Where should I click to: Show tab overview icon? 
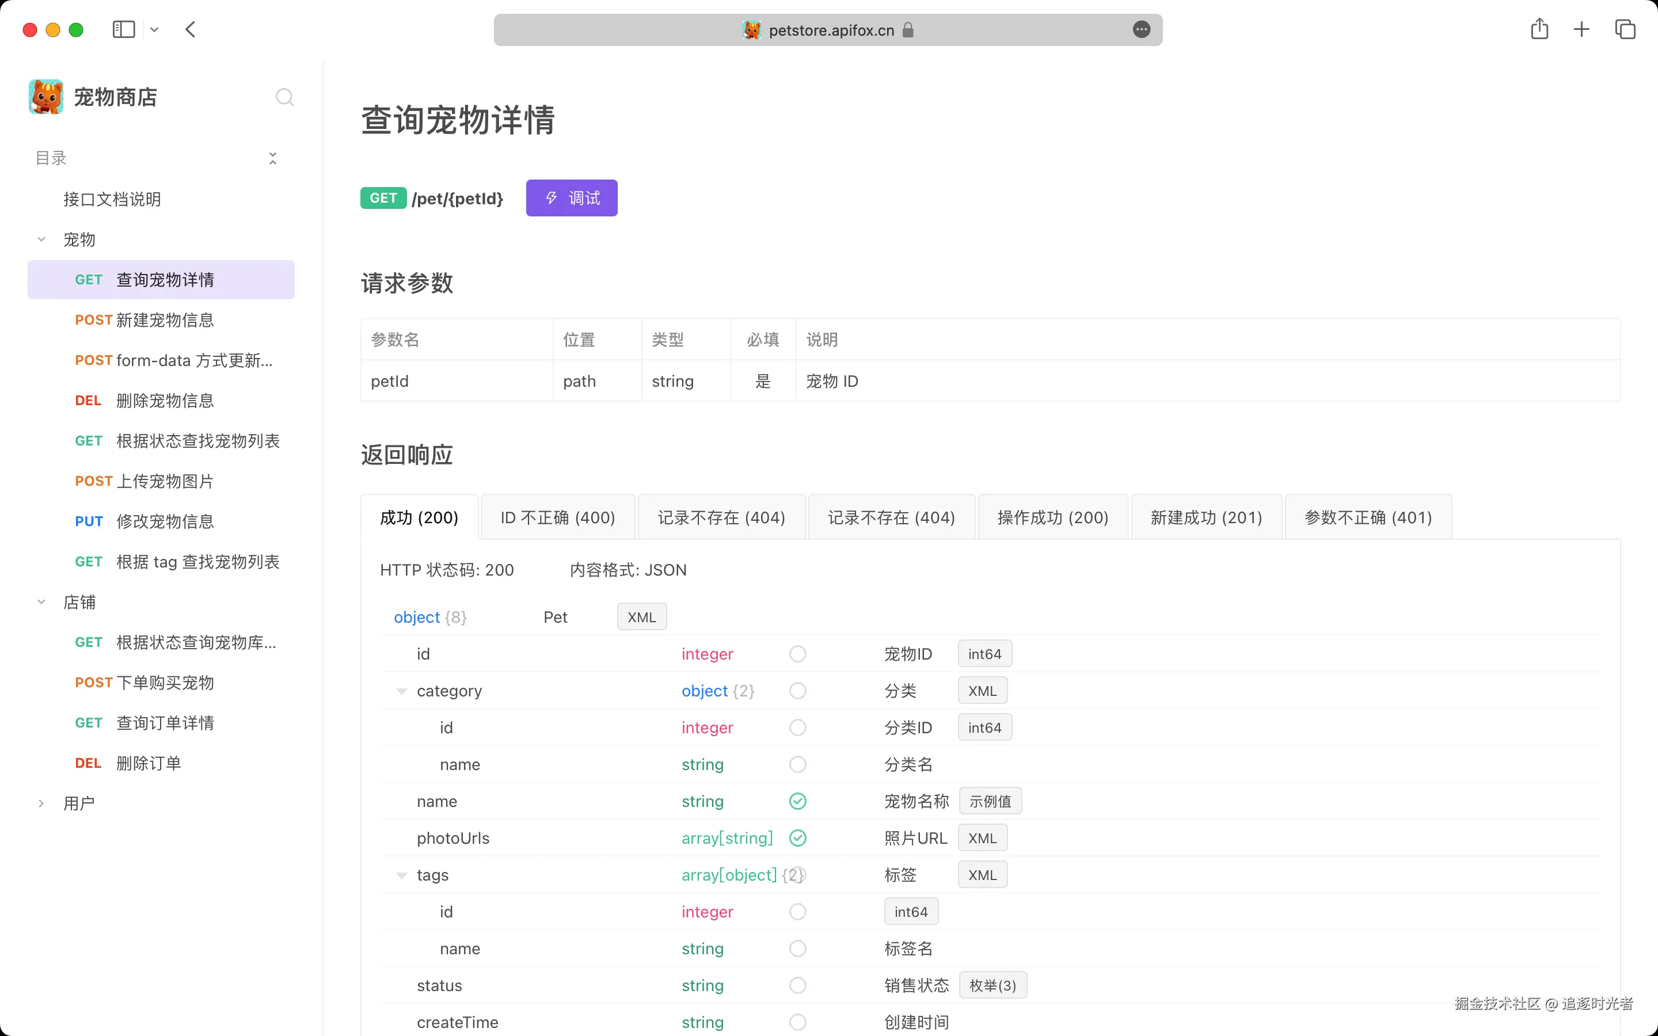(1625, 29)
